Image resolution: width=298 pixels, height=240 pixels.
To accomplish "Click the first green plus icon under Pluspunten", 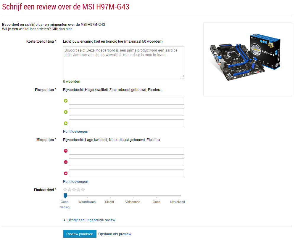I will point(66,101).
